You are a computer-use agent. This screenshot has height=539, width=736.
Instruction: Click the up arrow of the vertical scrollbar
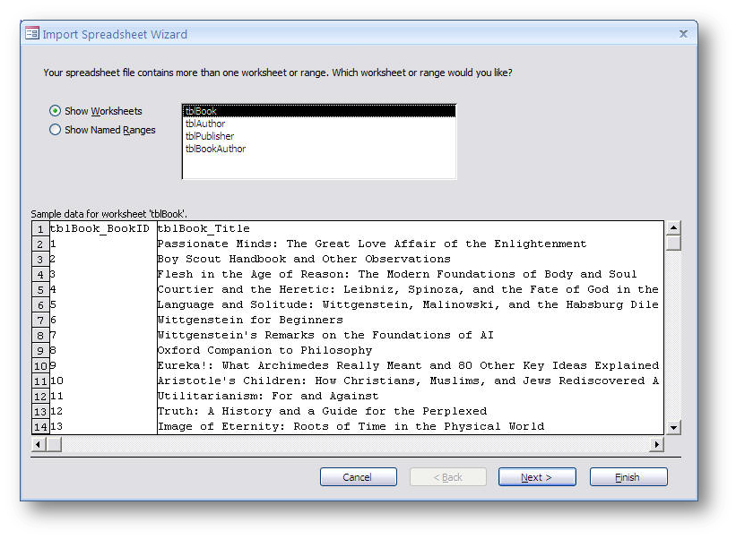(673, 229)
